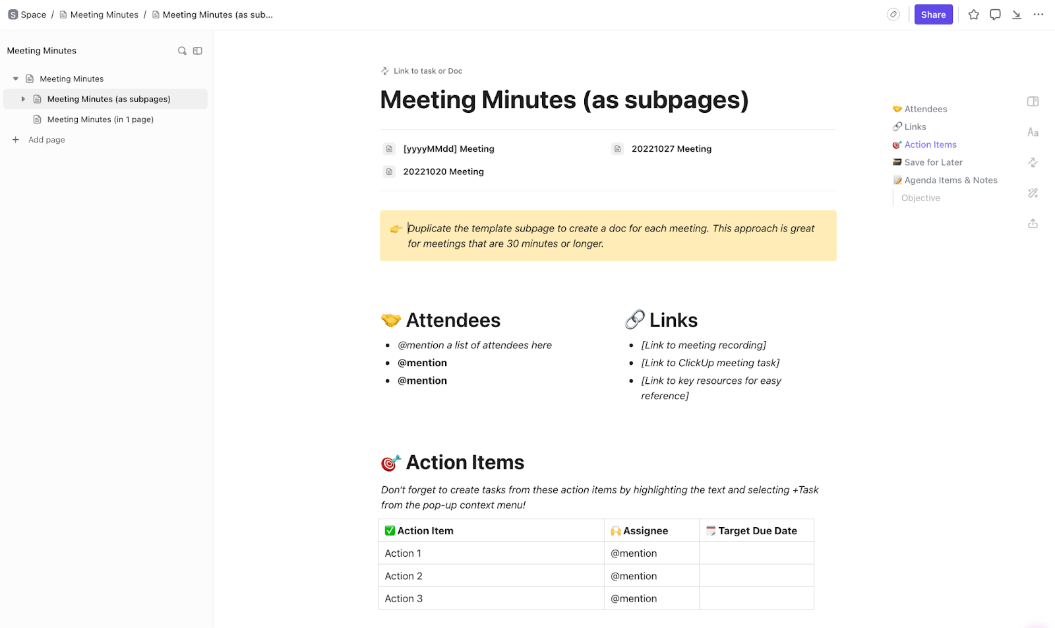Search pages with the sidebar magnifier icon

[182, 51]
